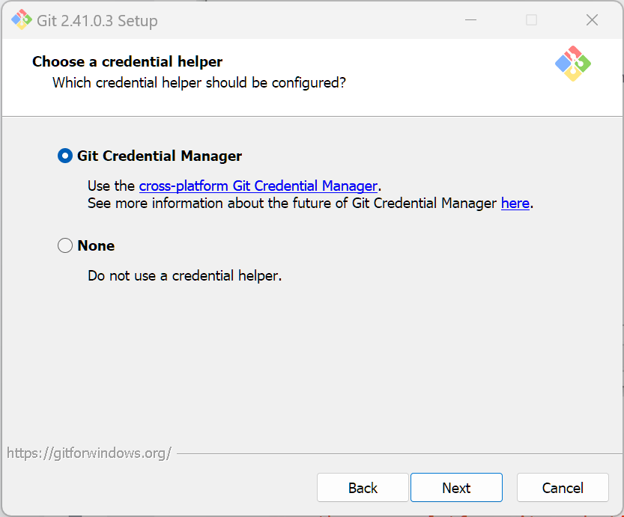Click 'Which credential helper should be configured?' subtitle

[x=199, y=82]
